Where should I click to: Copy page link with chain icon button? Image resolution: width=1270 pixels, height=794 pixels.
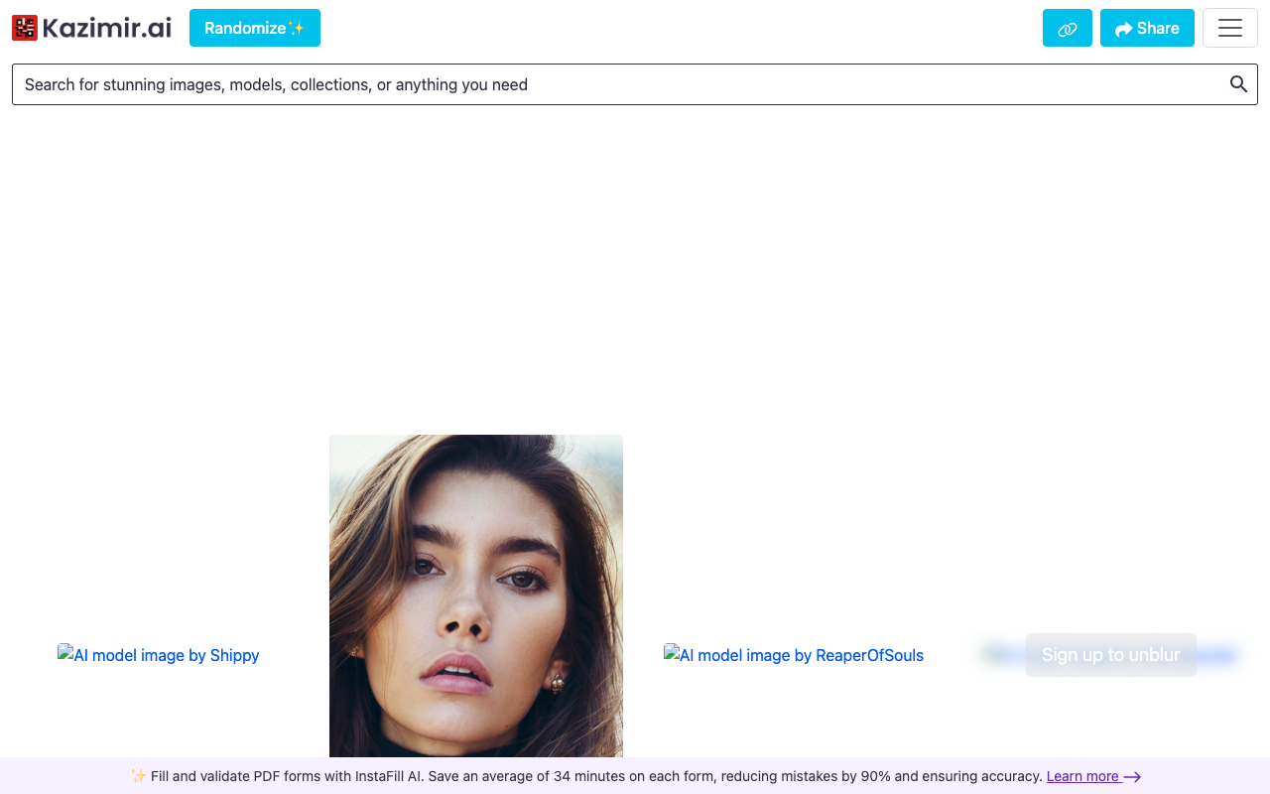(x=1067, y=28)
